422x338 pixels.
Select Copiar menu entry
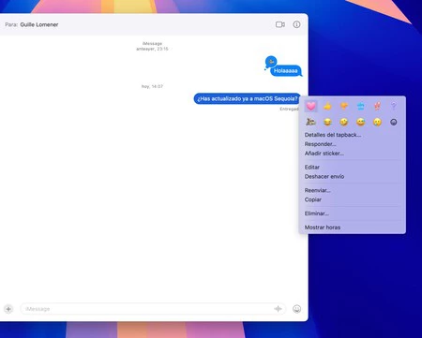pyautogui.click(x=313, y=199)
